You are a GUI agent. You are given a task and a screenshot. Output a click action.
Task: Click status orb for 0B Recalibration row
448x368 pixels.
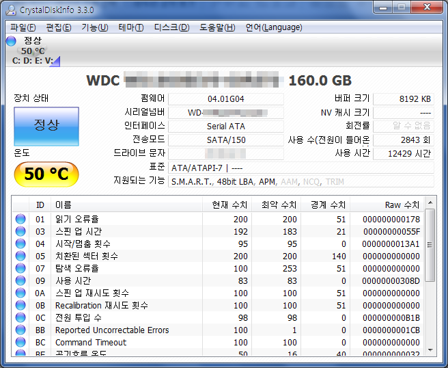click(x=20, y=305)
